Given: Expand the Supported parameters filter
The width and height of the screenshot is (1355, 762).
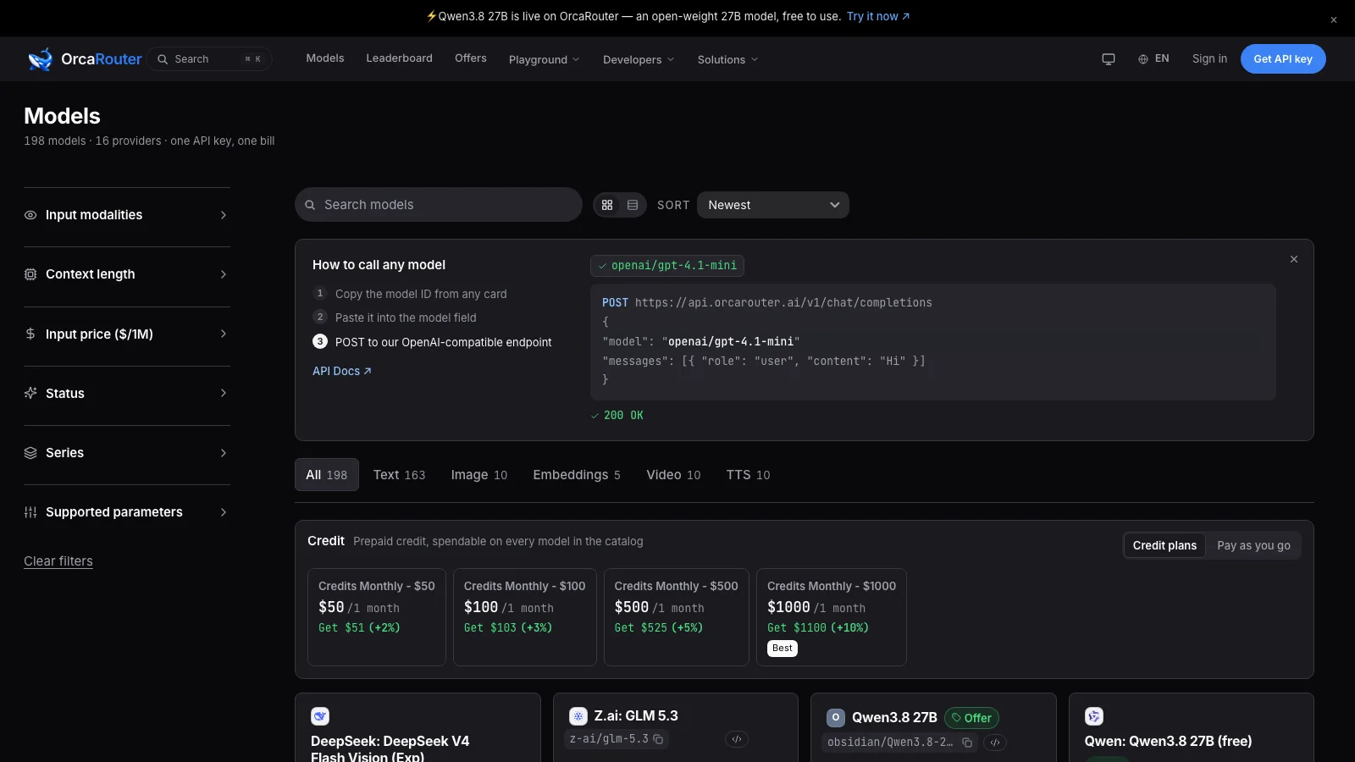Looking at the screenshot, I should click(127, 512).
